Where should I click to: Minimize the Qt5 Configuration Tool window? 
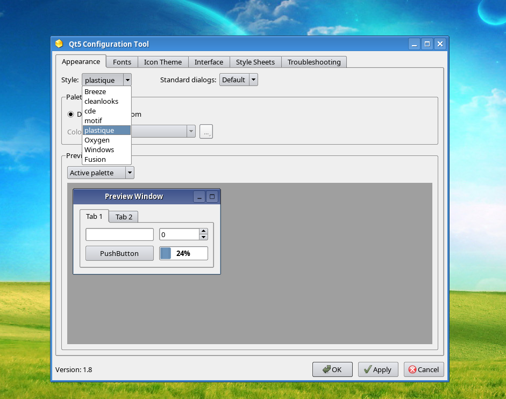click(x=415, y=44)
